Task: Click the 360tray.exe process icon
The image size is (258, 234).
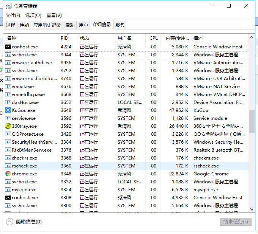Action: coord(8,126)
